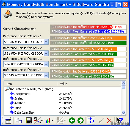The image size is (130, 126).
Task: Open Reference Chipset/Memory 4 dropdown arrow
Action: click(x=46, y=75)
